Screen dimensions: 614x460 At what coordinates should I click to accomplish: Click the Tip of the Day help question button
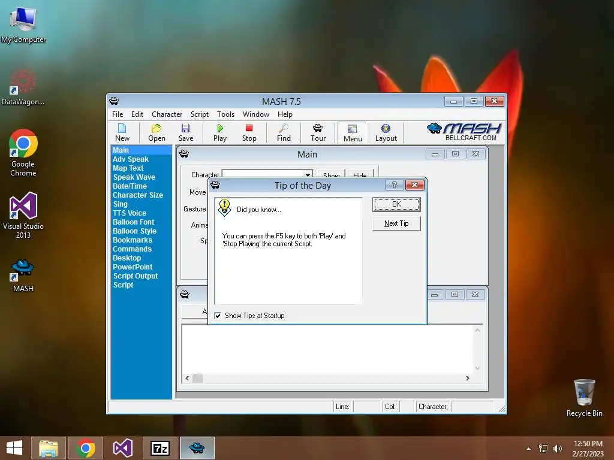point(395,185)
